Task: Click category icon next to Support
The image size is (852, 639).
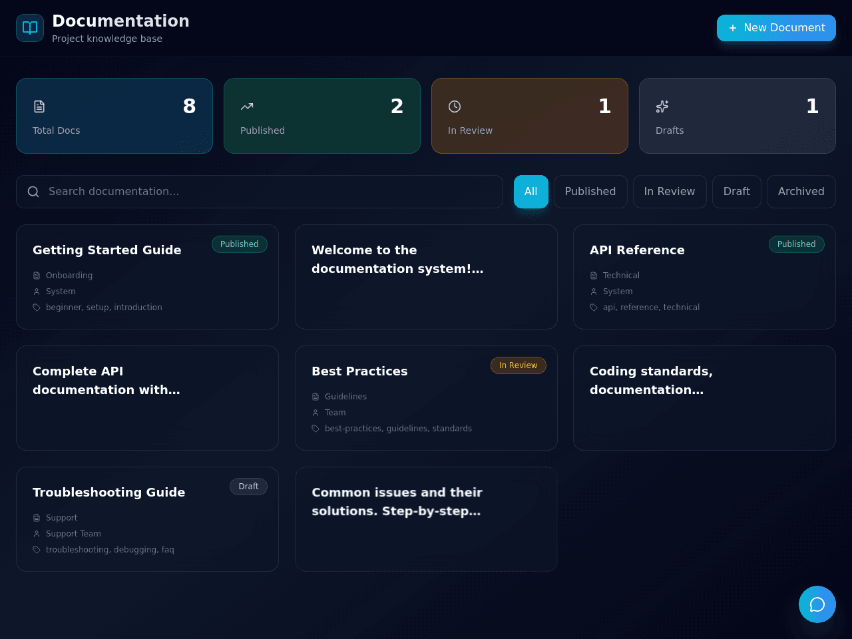Action: 37,518
